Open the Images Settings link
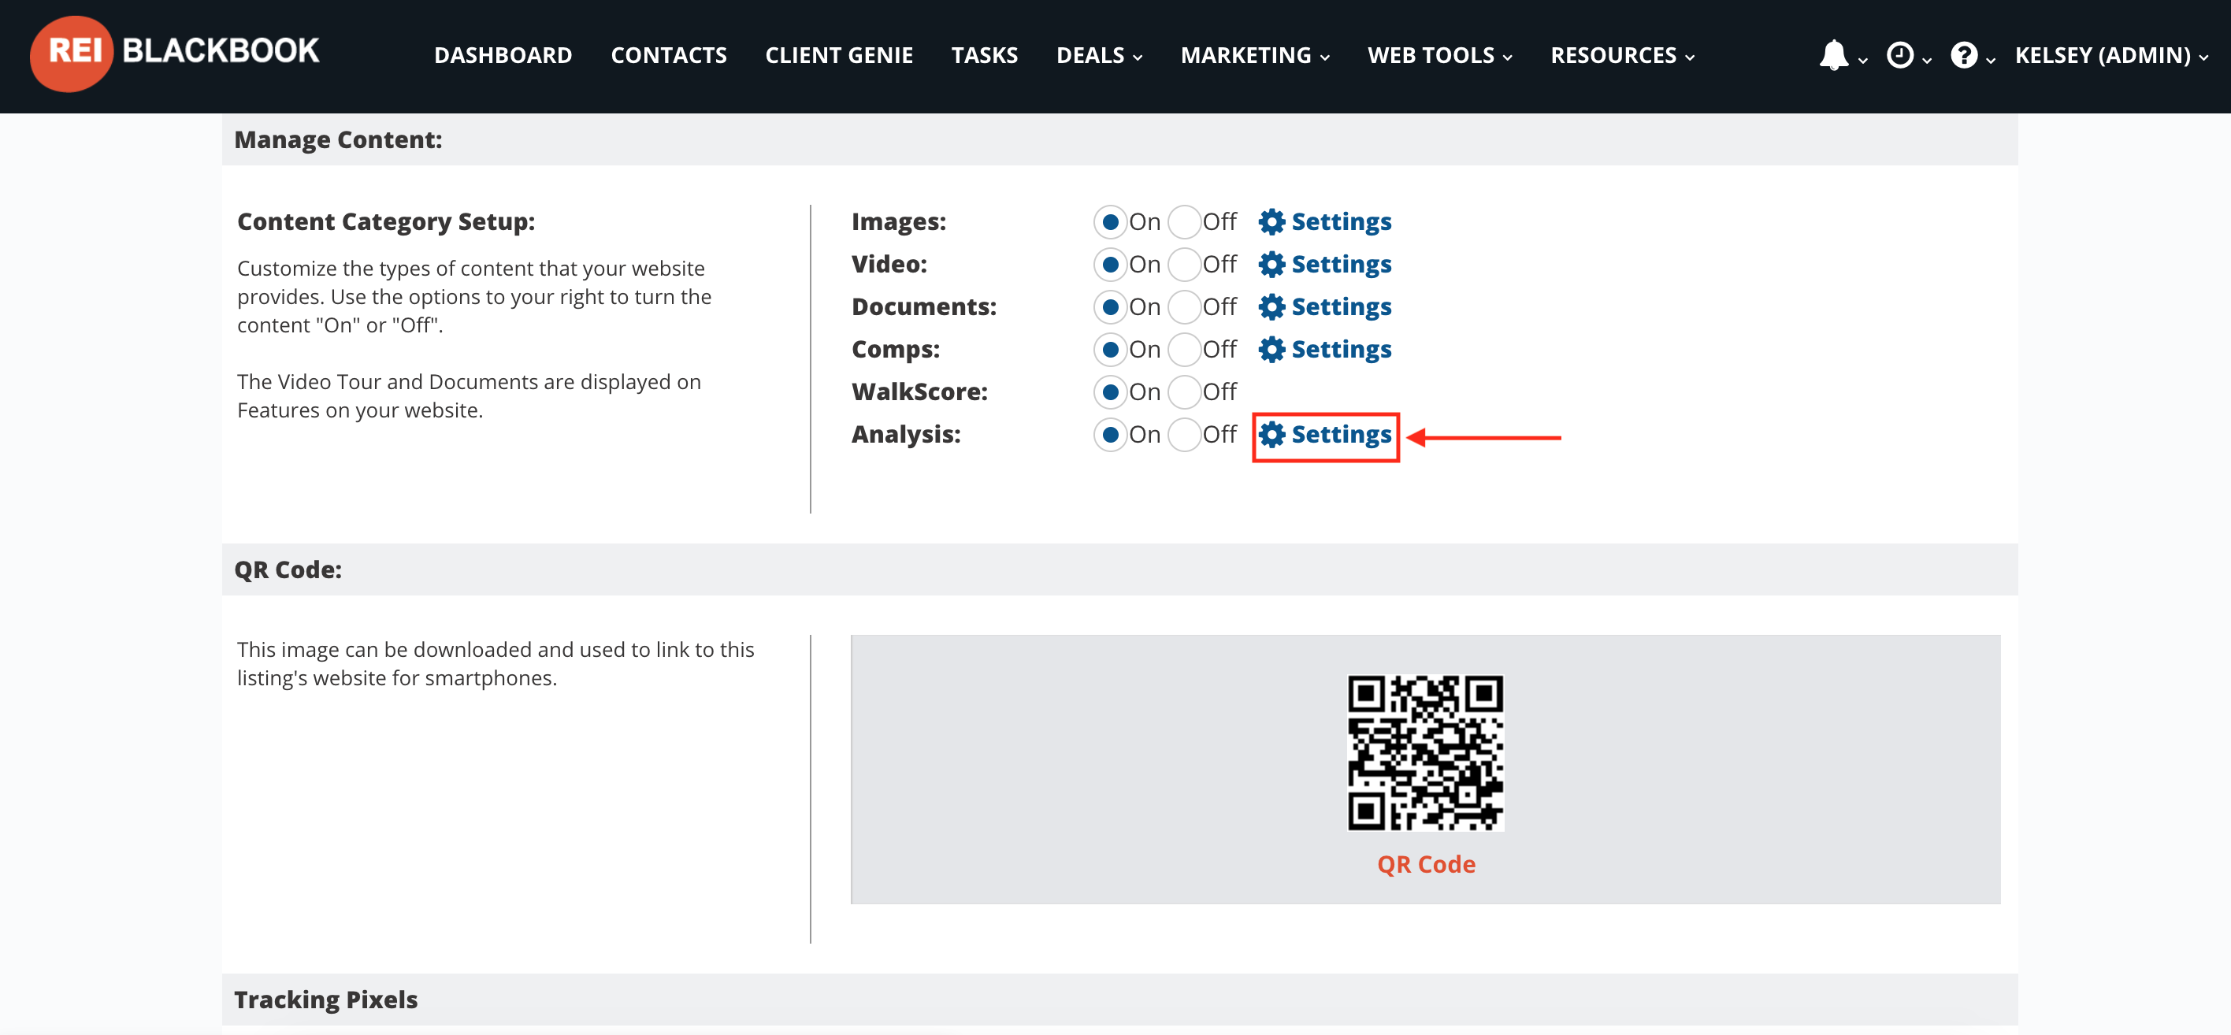The height and width of the screenshot is (1035, 2231). 1341,221
